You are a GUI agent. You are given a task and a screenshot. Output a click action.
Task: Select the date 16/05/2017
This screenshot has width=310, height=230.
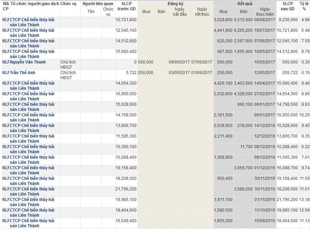(x=265, y=62)
